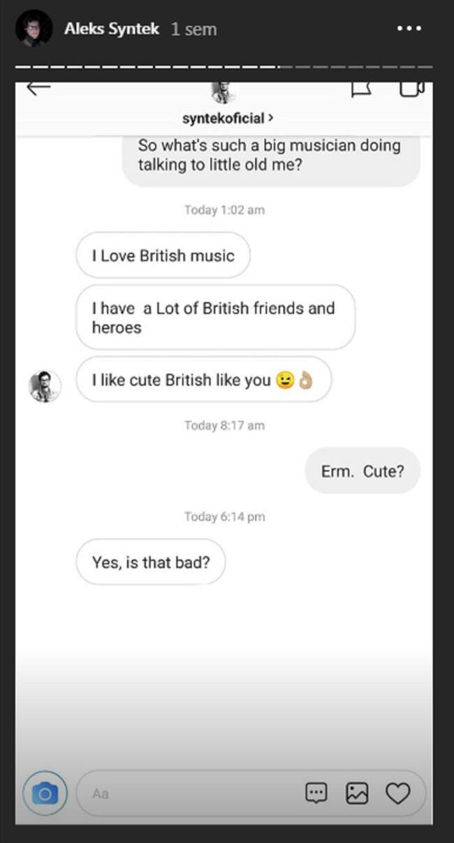Start a video call from chat header
The height and width of the screenshot is (843, 454).
411,89
